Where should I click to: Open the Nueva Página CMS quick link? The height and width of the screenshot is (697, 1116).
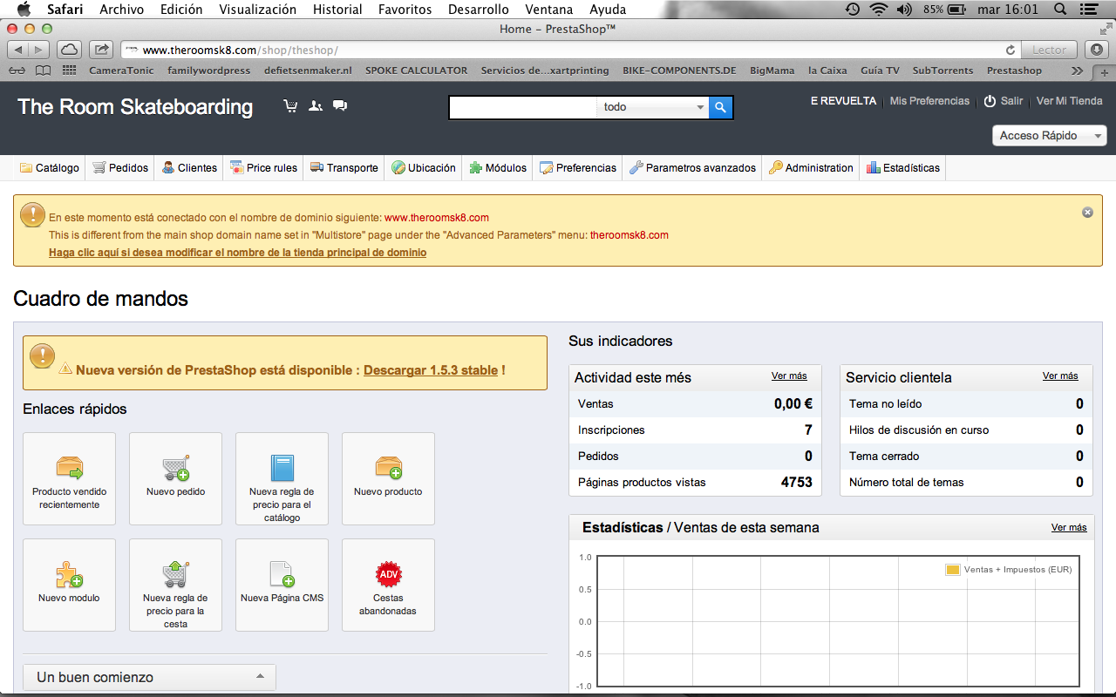pyautogui.click(x=282, y=585)
